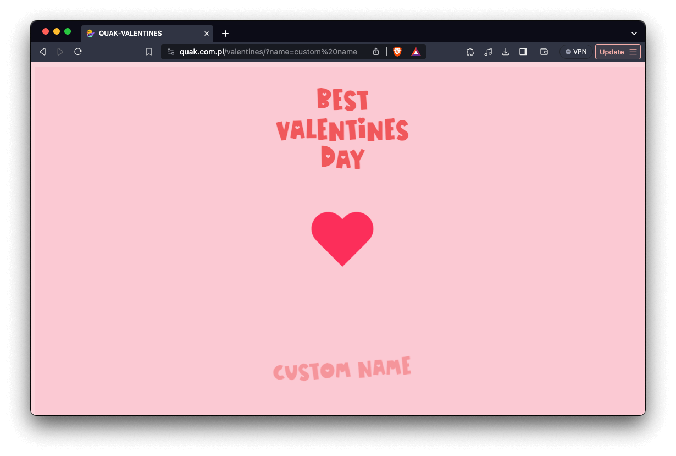Screen dimensions: 676x456
Task: Navigate back with the back arrow
Action: pyautogui.click(x=42, y=51)
